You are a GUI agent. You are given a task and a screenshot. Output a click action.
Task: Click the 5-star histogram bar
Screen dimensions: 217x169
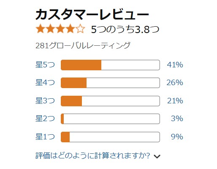[x=110, y=65]
